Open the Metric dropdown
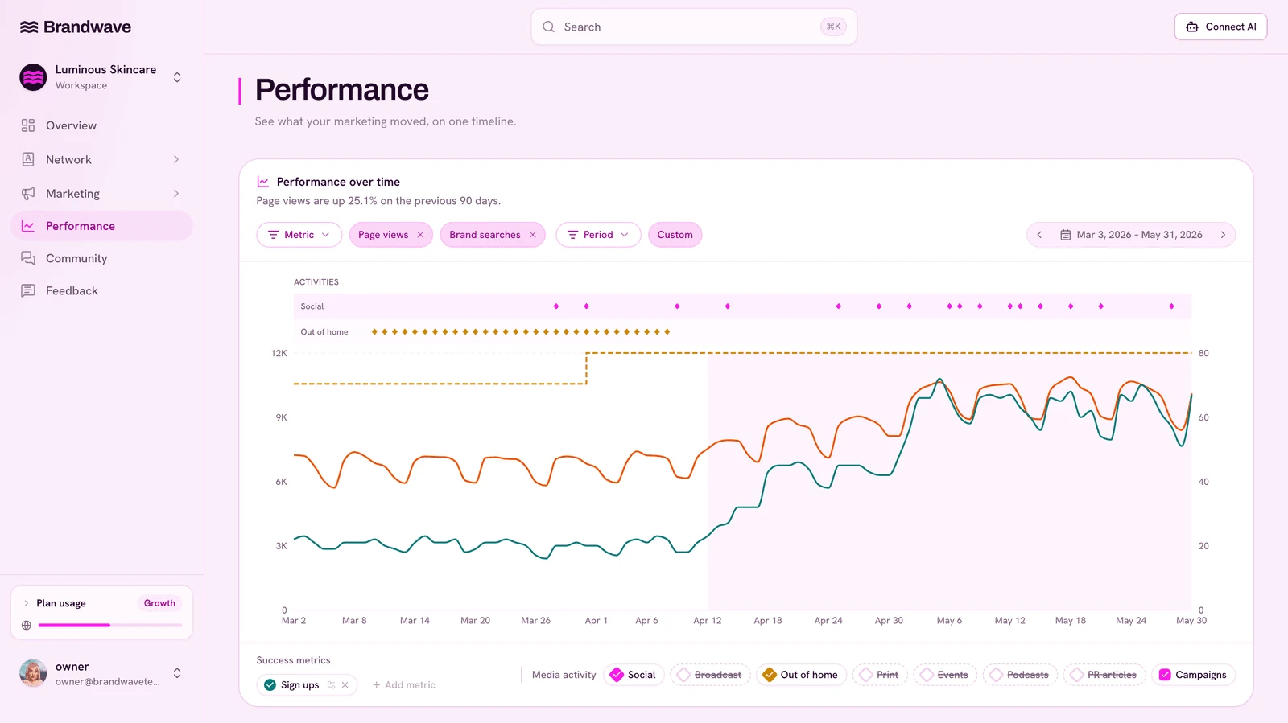Viewport: 1288px width, 723px height. 299,235
